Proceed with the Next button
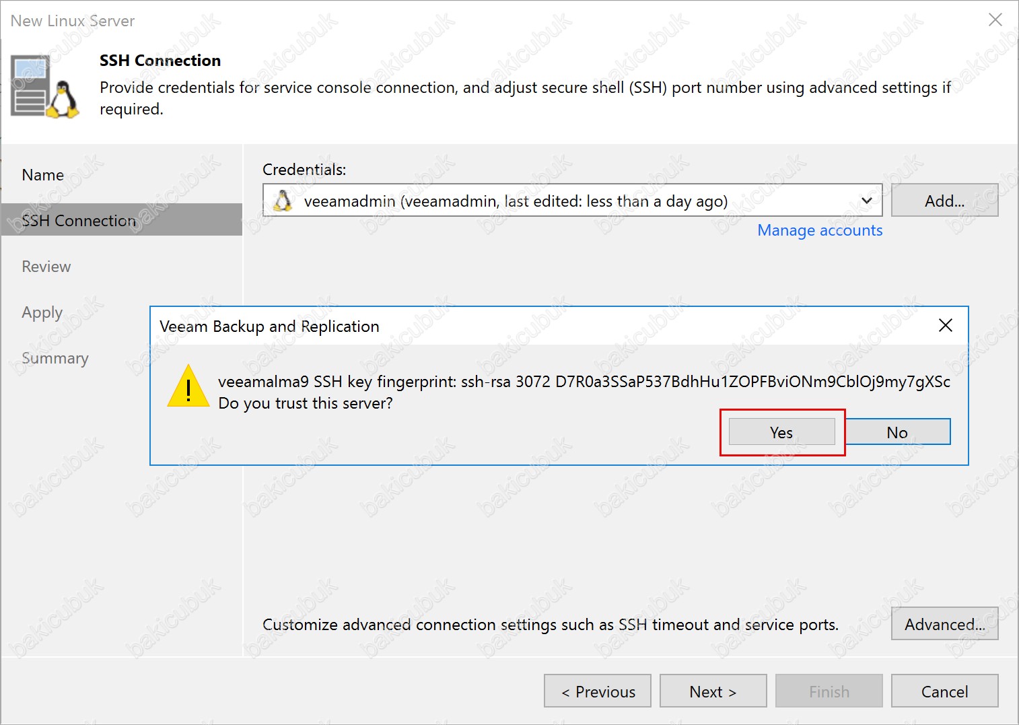The image size is (1019, 725). [x=713, y=691]
